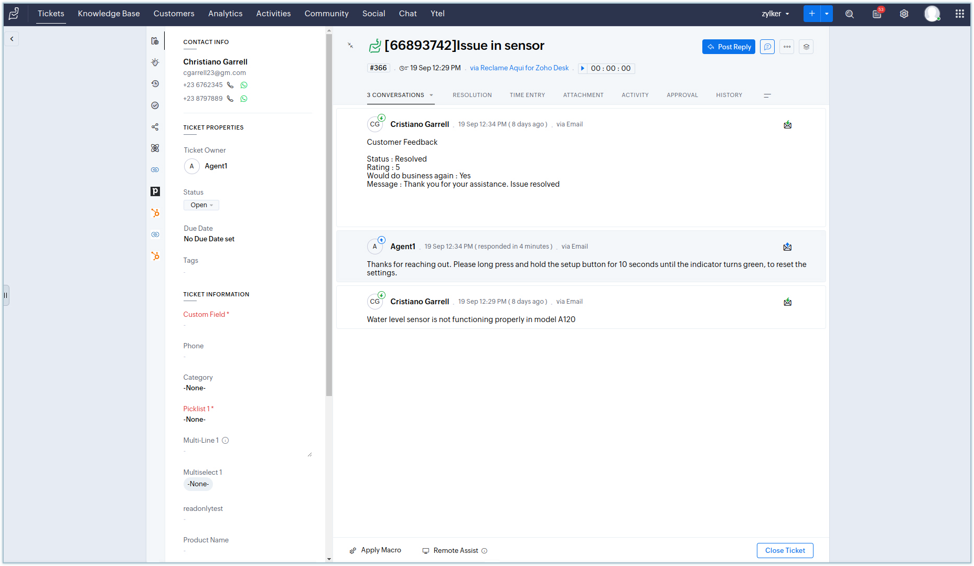Expand the Status Open dropdown

tap(201, 205)
